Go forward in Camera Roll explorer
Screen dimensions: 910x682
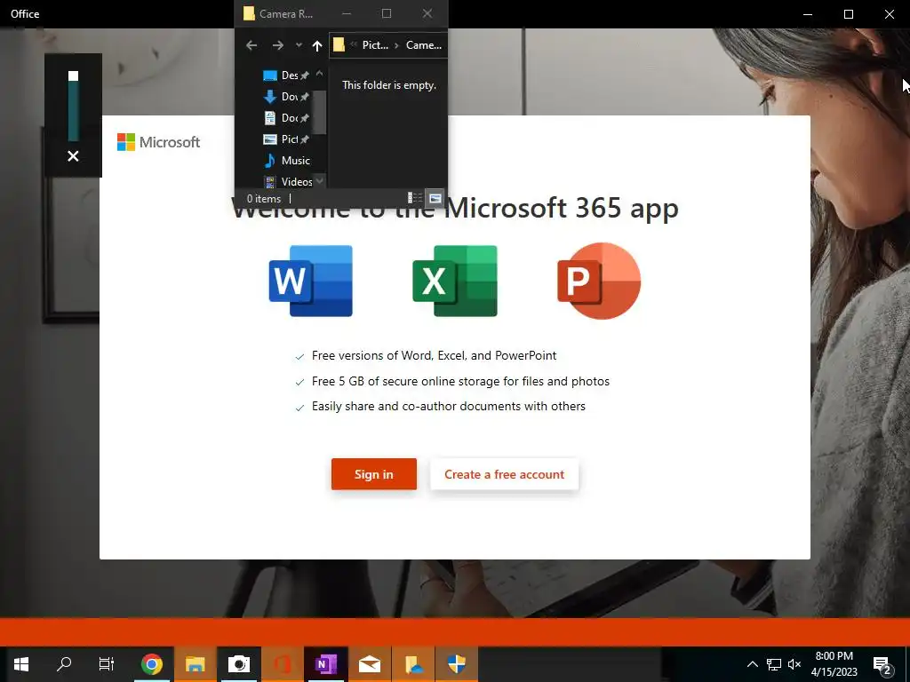point(278,45)
